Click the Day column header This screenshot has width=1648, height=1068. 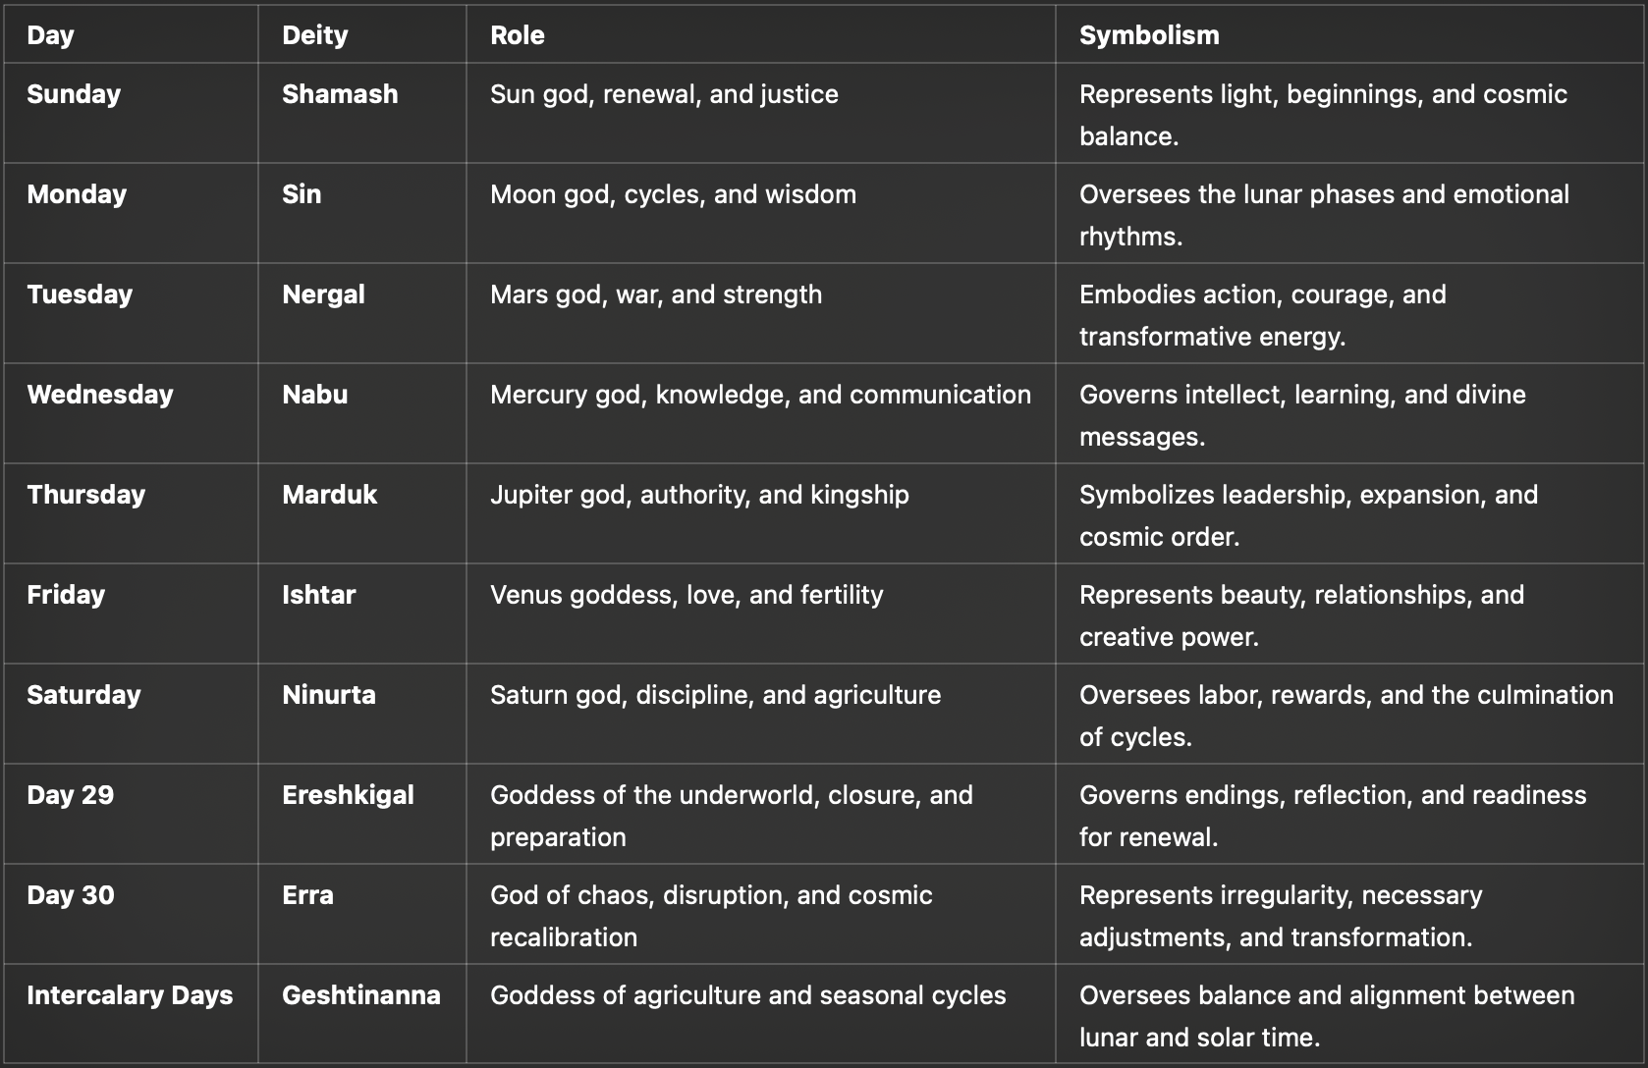50,35
